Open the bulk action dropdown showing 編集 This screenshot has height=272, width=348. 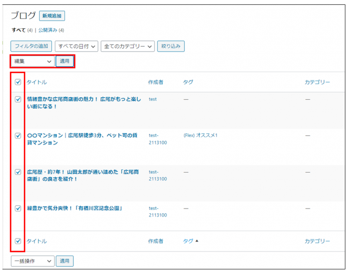click(33, 61)
